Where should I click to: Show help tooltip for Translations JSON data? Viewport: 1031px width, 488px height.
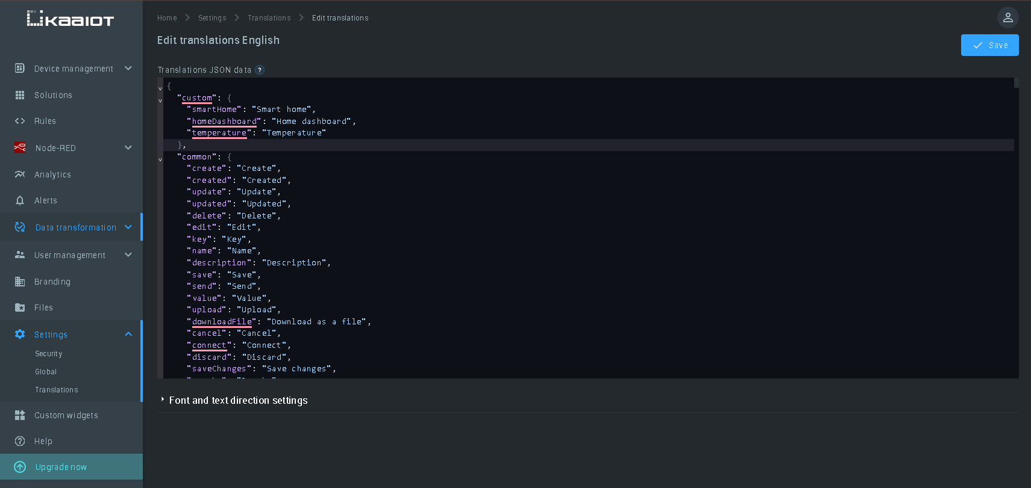click(260, 70)
